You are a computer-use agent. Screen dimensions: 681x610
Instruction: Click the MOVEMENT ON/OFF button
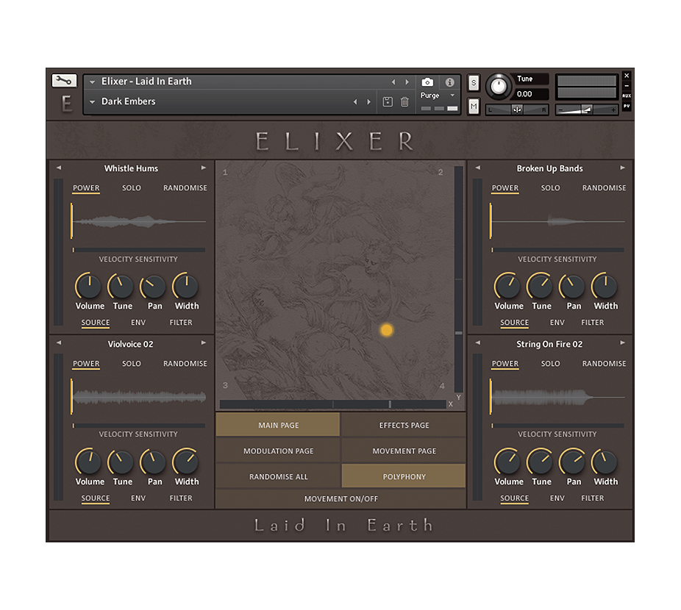[341, 499]
